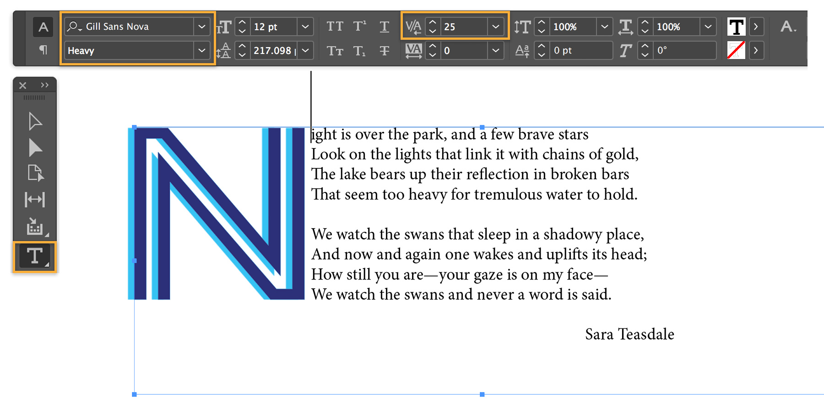Click the text "Sara Teasdale"
The image size is (824, 403).
point(629,334)
